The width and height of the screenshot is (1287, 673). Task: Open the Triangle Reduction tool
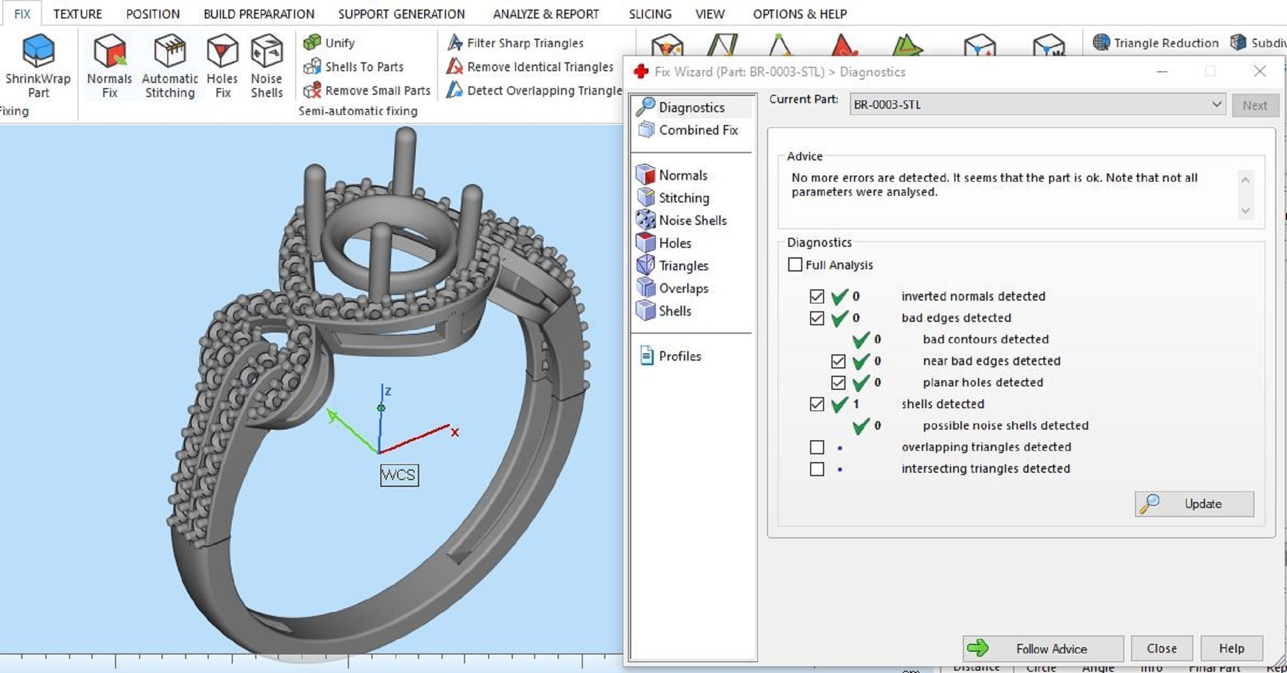(1156, 43)
